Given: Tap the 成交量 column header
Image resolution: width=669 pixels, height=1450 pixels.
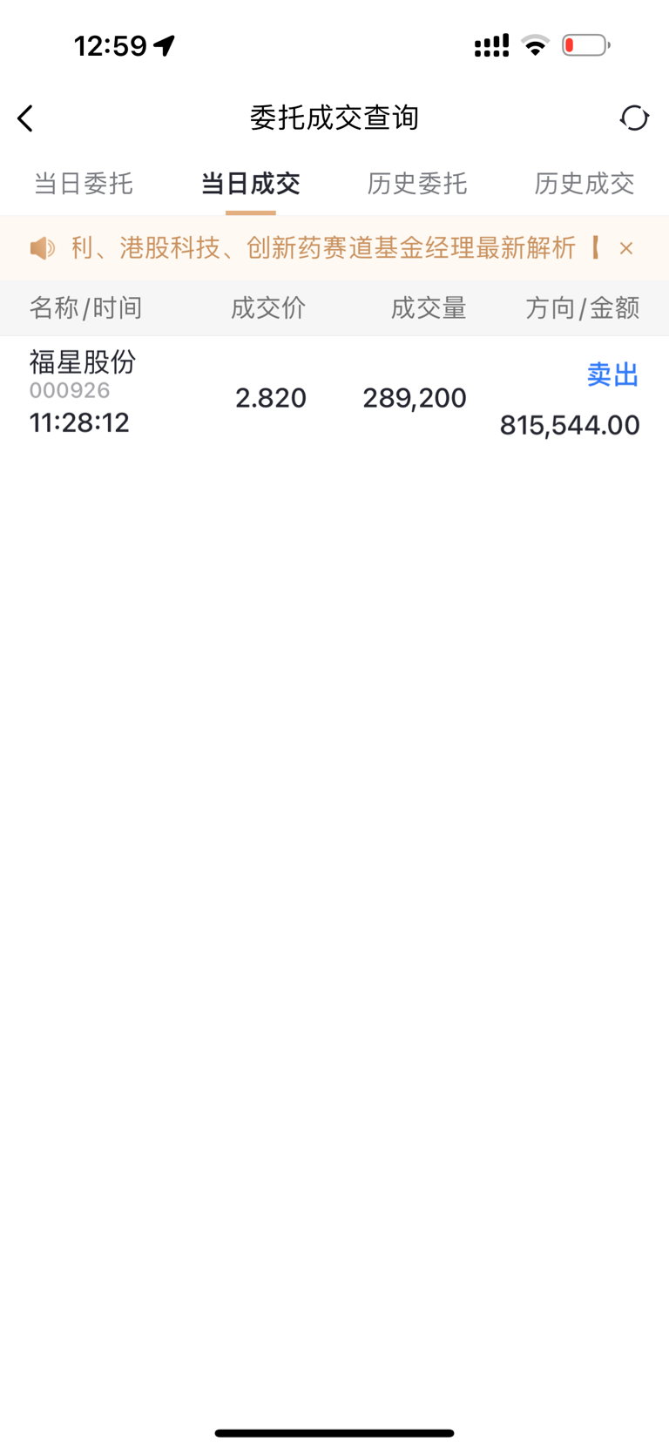Looking at the screenshot, I should 429,307.
